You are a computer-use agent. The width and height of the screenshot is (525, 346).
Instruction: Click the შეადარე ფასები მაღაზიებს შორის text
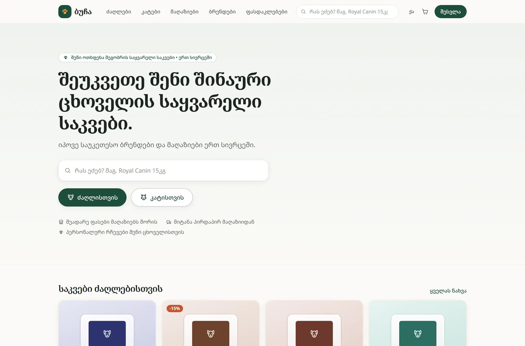pyautogui.click(x=112, y=222)
